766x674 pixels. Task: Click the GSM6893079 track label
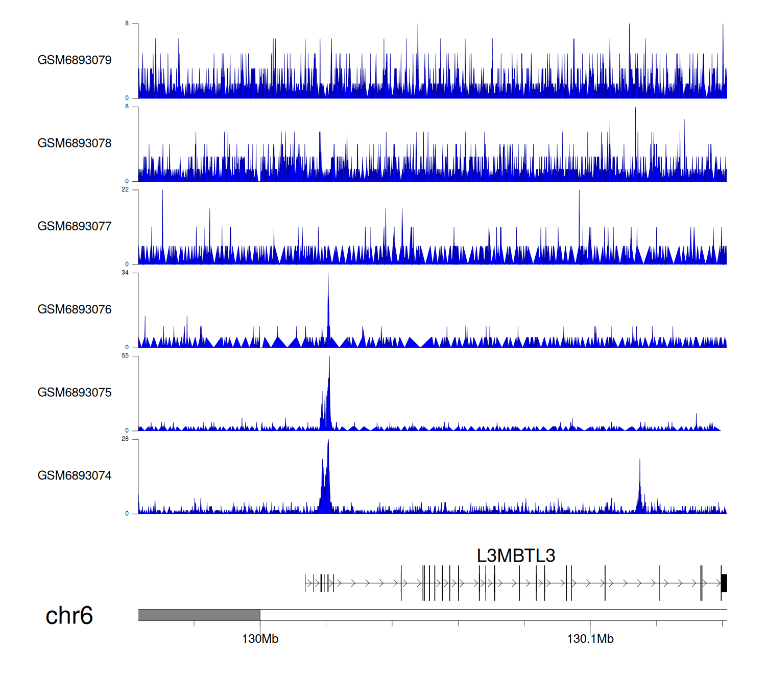(x=75, y=60)
